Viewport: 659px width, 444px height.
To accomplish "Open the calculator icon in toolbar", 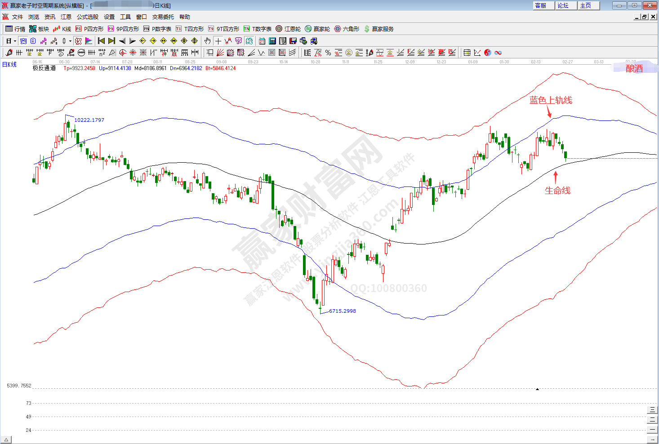I will coord(272,41).
